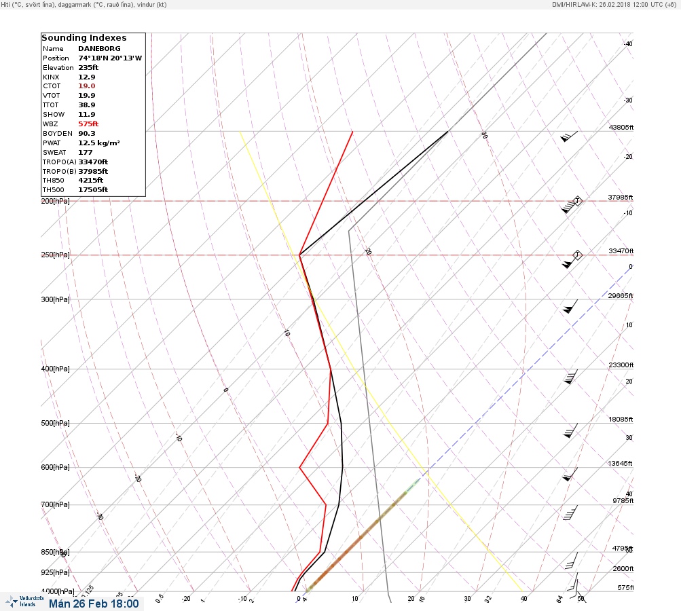Click the thick brown line segment
The height and width of the screenshot is (611, 681).
tap(356, 543)
